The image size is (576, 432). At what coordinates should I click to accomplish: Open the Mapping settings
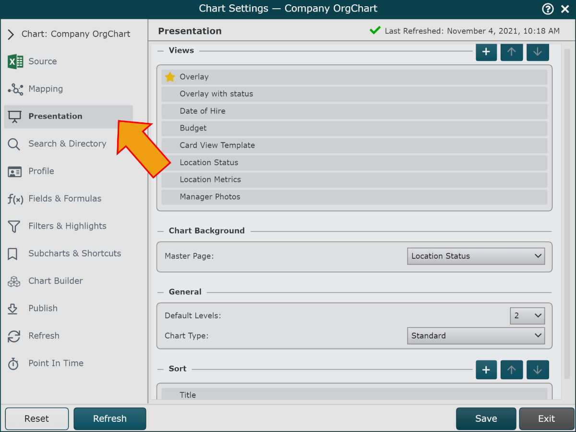coord(45,89)
